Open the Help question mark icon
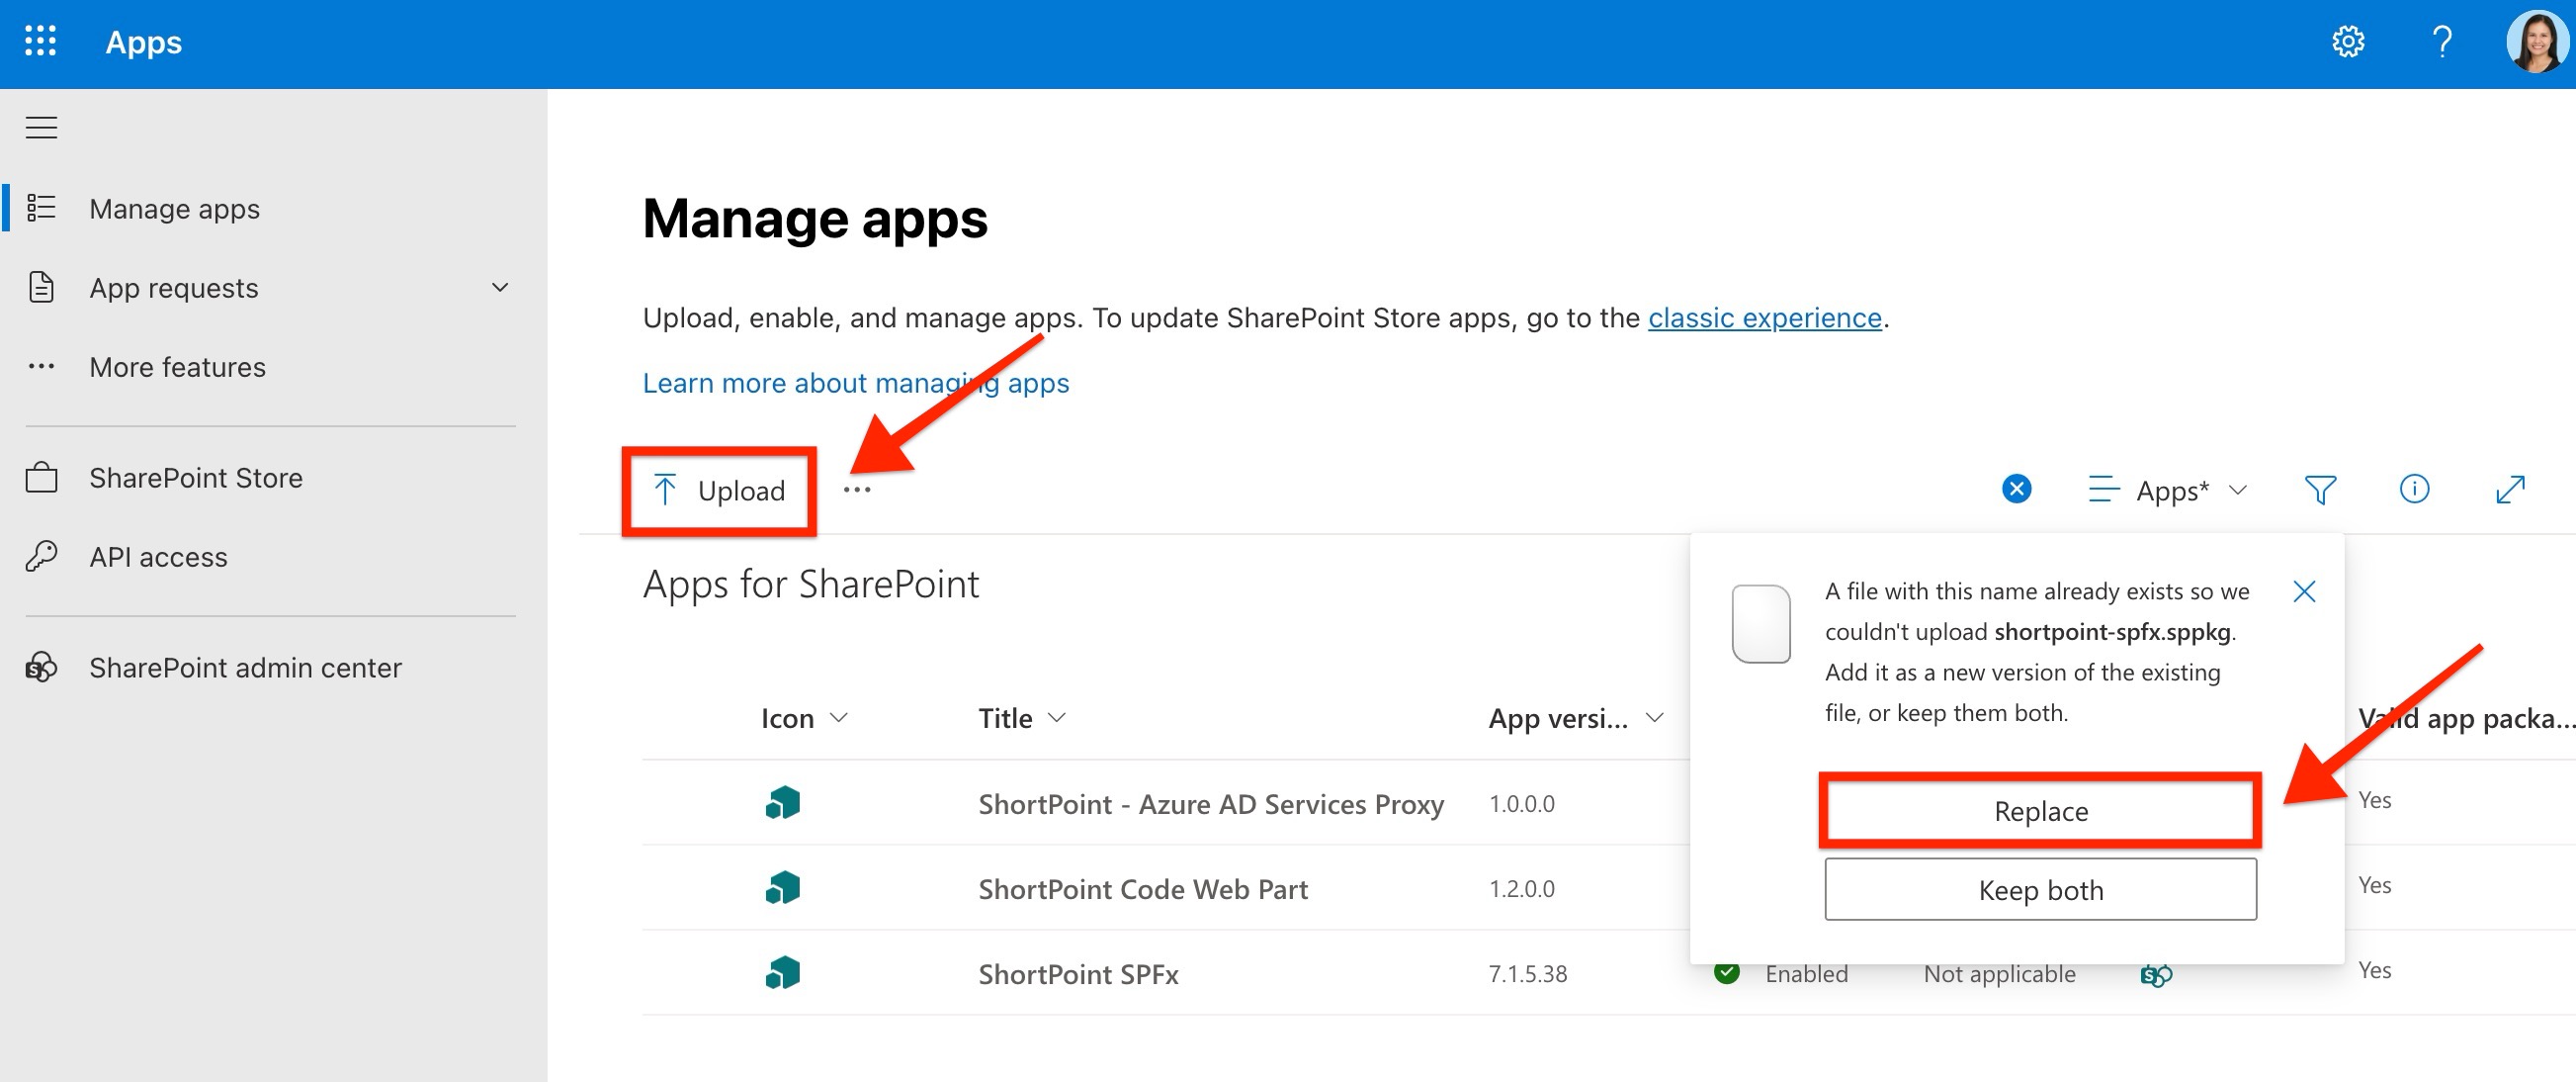This screenshot has height=1082, width=2576. tap(2442, 41)
